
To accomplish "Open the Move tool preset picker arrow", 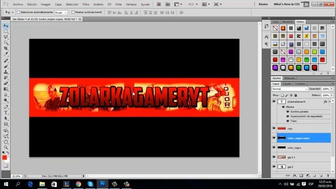I will [x=13, y=13].
